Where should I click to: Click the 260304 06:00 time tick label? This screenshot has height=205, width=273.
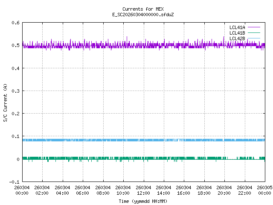tap(83, 190)
